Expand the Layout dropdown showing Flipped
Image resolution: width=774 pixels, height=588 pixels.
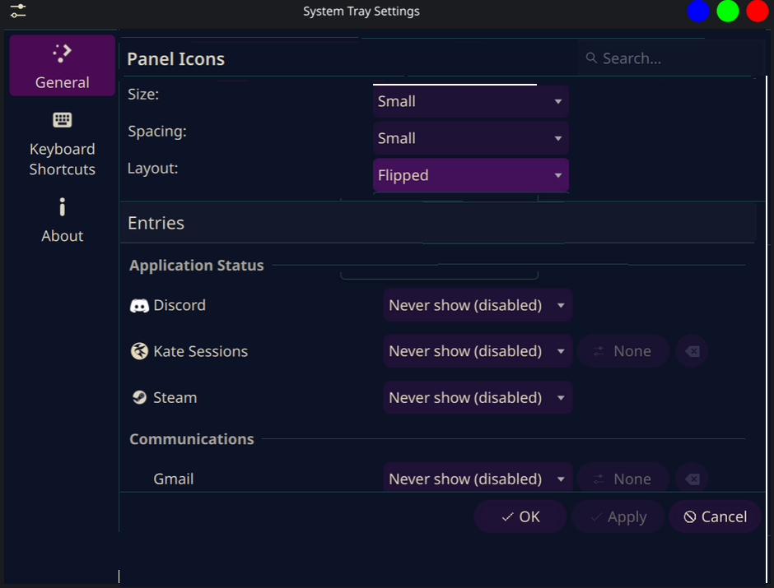click(470, 176)
